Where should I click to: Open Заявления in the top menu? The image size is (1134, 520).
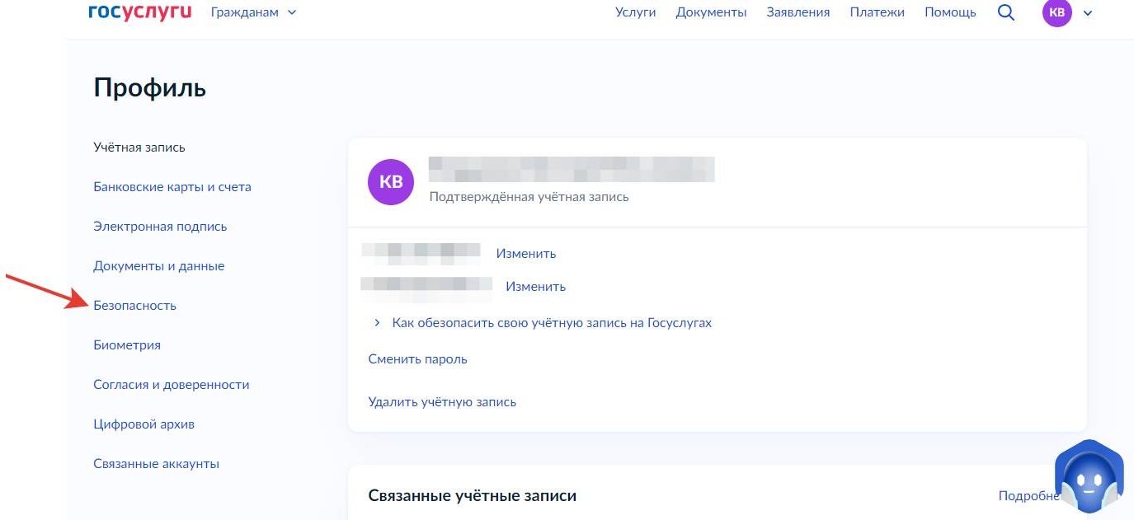point(798,12)
